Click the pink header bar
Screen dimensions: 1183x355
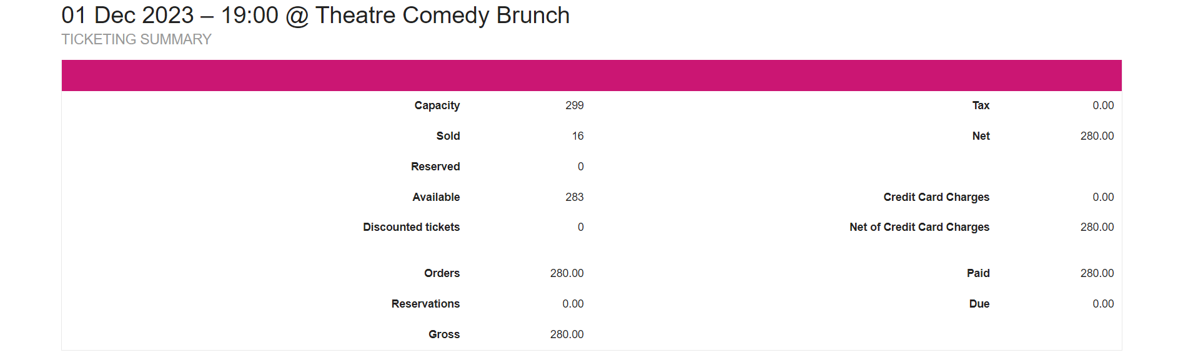pyautogui.click(x=591, y=75)
